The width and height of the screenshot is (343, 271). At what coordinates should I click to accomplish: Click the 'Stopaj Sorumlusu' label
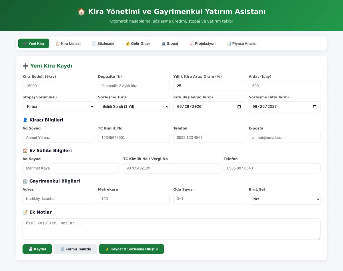tap(40, 97)
